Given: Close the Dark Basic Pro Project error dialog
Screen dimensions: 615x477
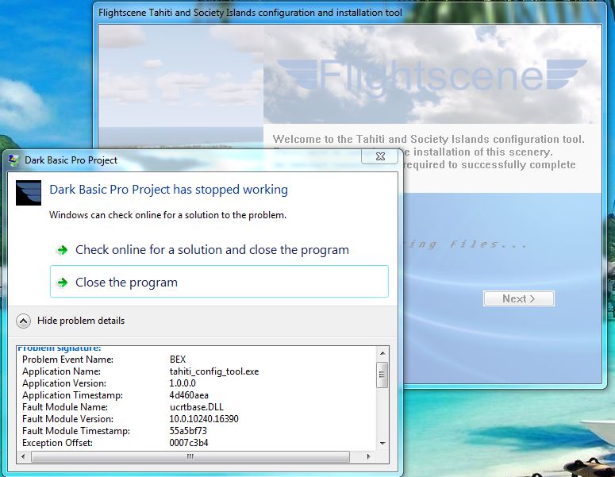Looking at the screenshot, I should point(379,156).
